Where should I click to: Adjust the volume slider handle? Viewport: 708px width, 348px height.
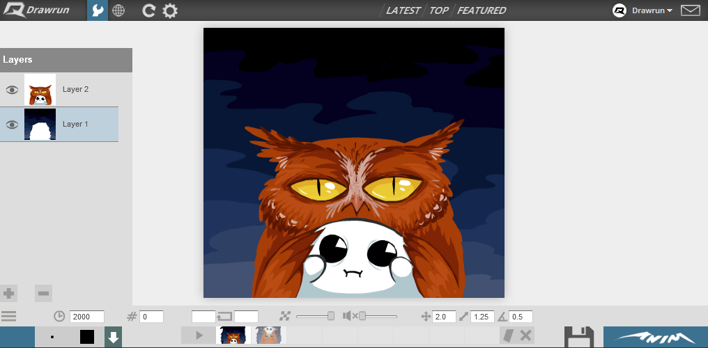point(362,316)
